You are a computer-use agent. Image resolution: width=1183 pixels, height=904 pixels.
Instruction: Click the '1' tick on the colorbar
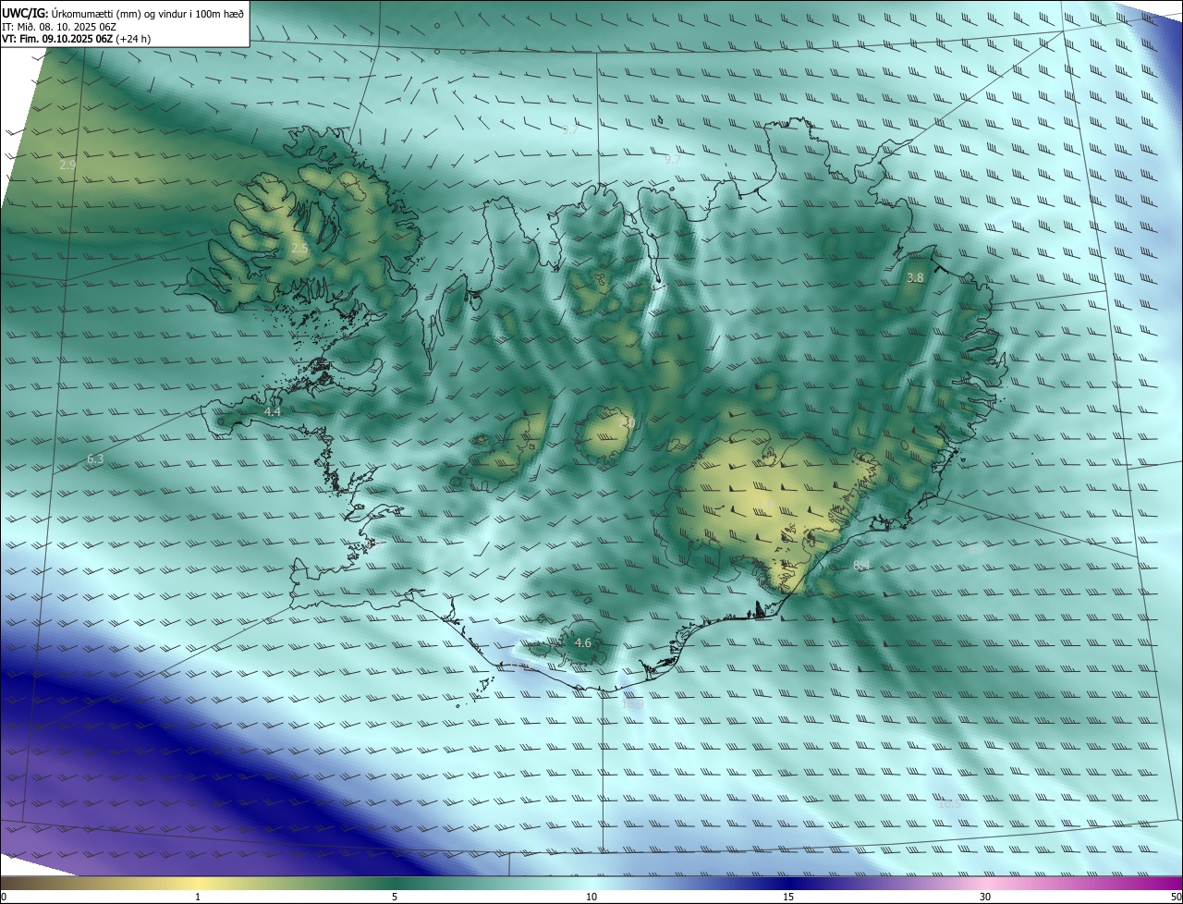point(198,897)
